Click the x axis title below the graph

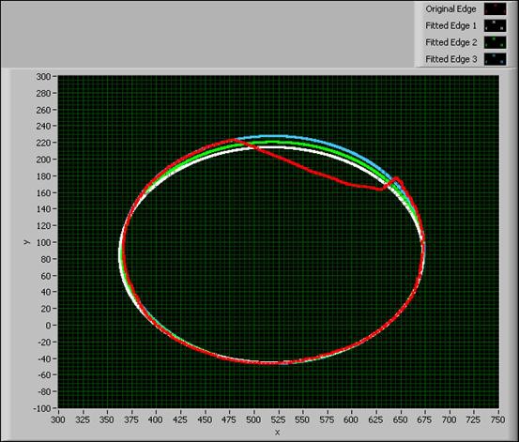[x=278, y=433]
